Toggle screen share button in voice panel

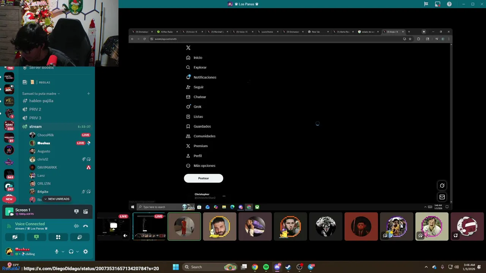[36, 237]
